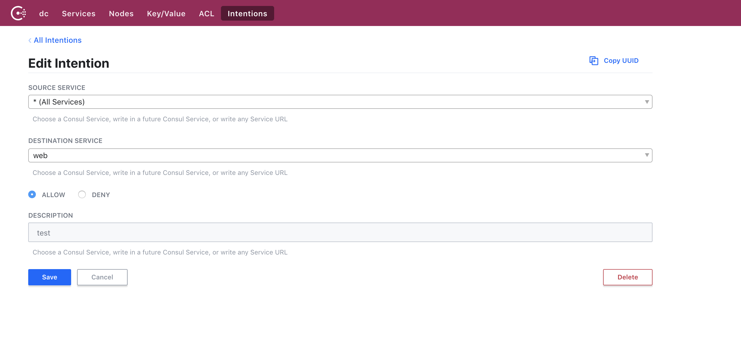Click the Edit Intention heading
The image size is (741, 346).
(69, 63)
